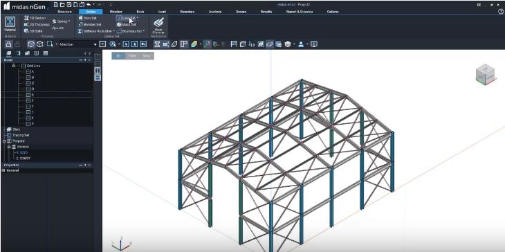This screenshot has height=252, width=505.
Task: Switch viewport to Story mode
Action: [147, 56]
